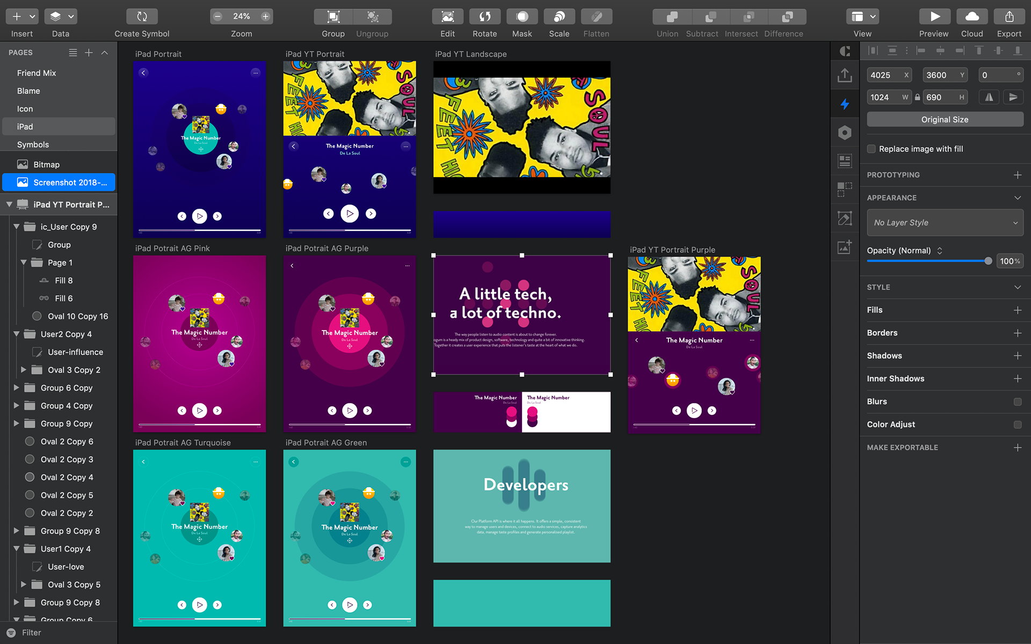Apply the Subtract boolean operation

(x=710, y=17)
